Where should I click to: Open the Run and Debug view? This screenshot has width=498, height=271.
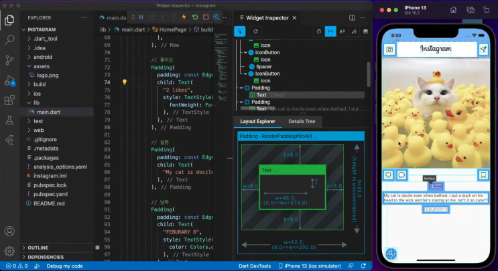click(9, 81)
